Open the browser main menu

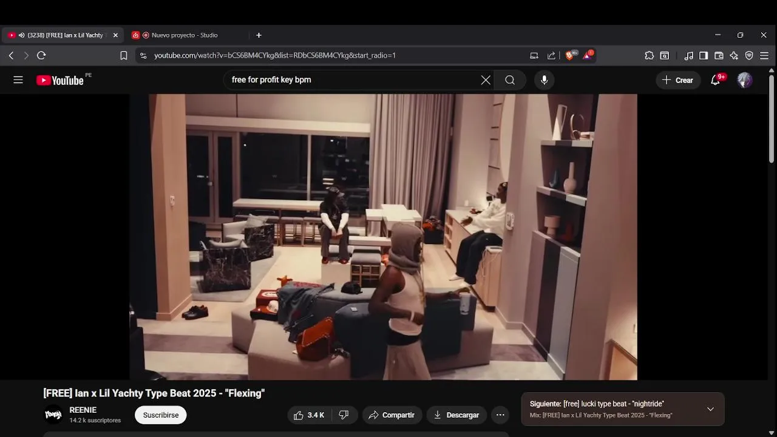(764, 55)
